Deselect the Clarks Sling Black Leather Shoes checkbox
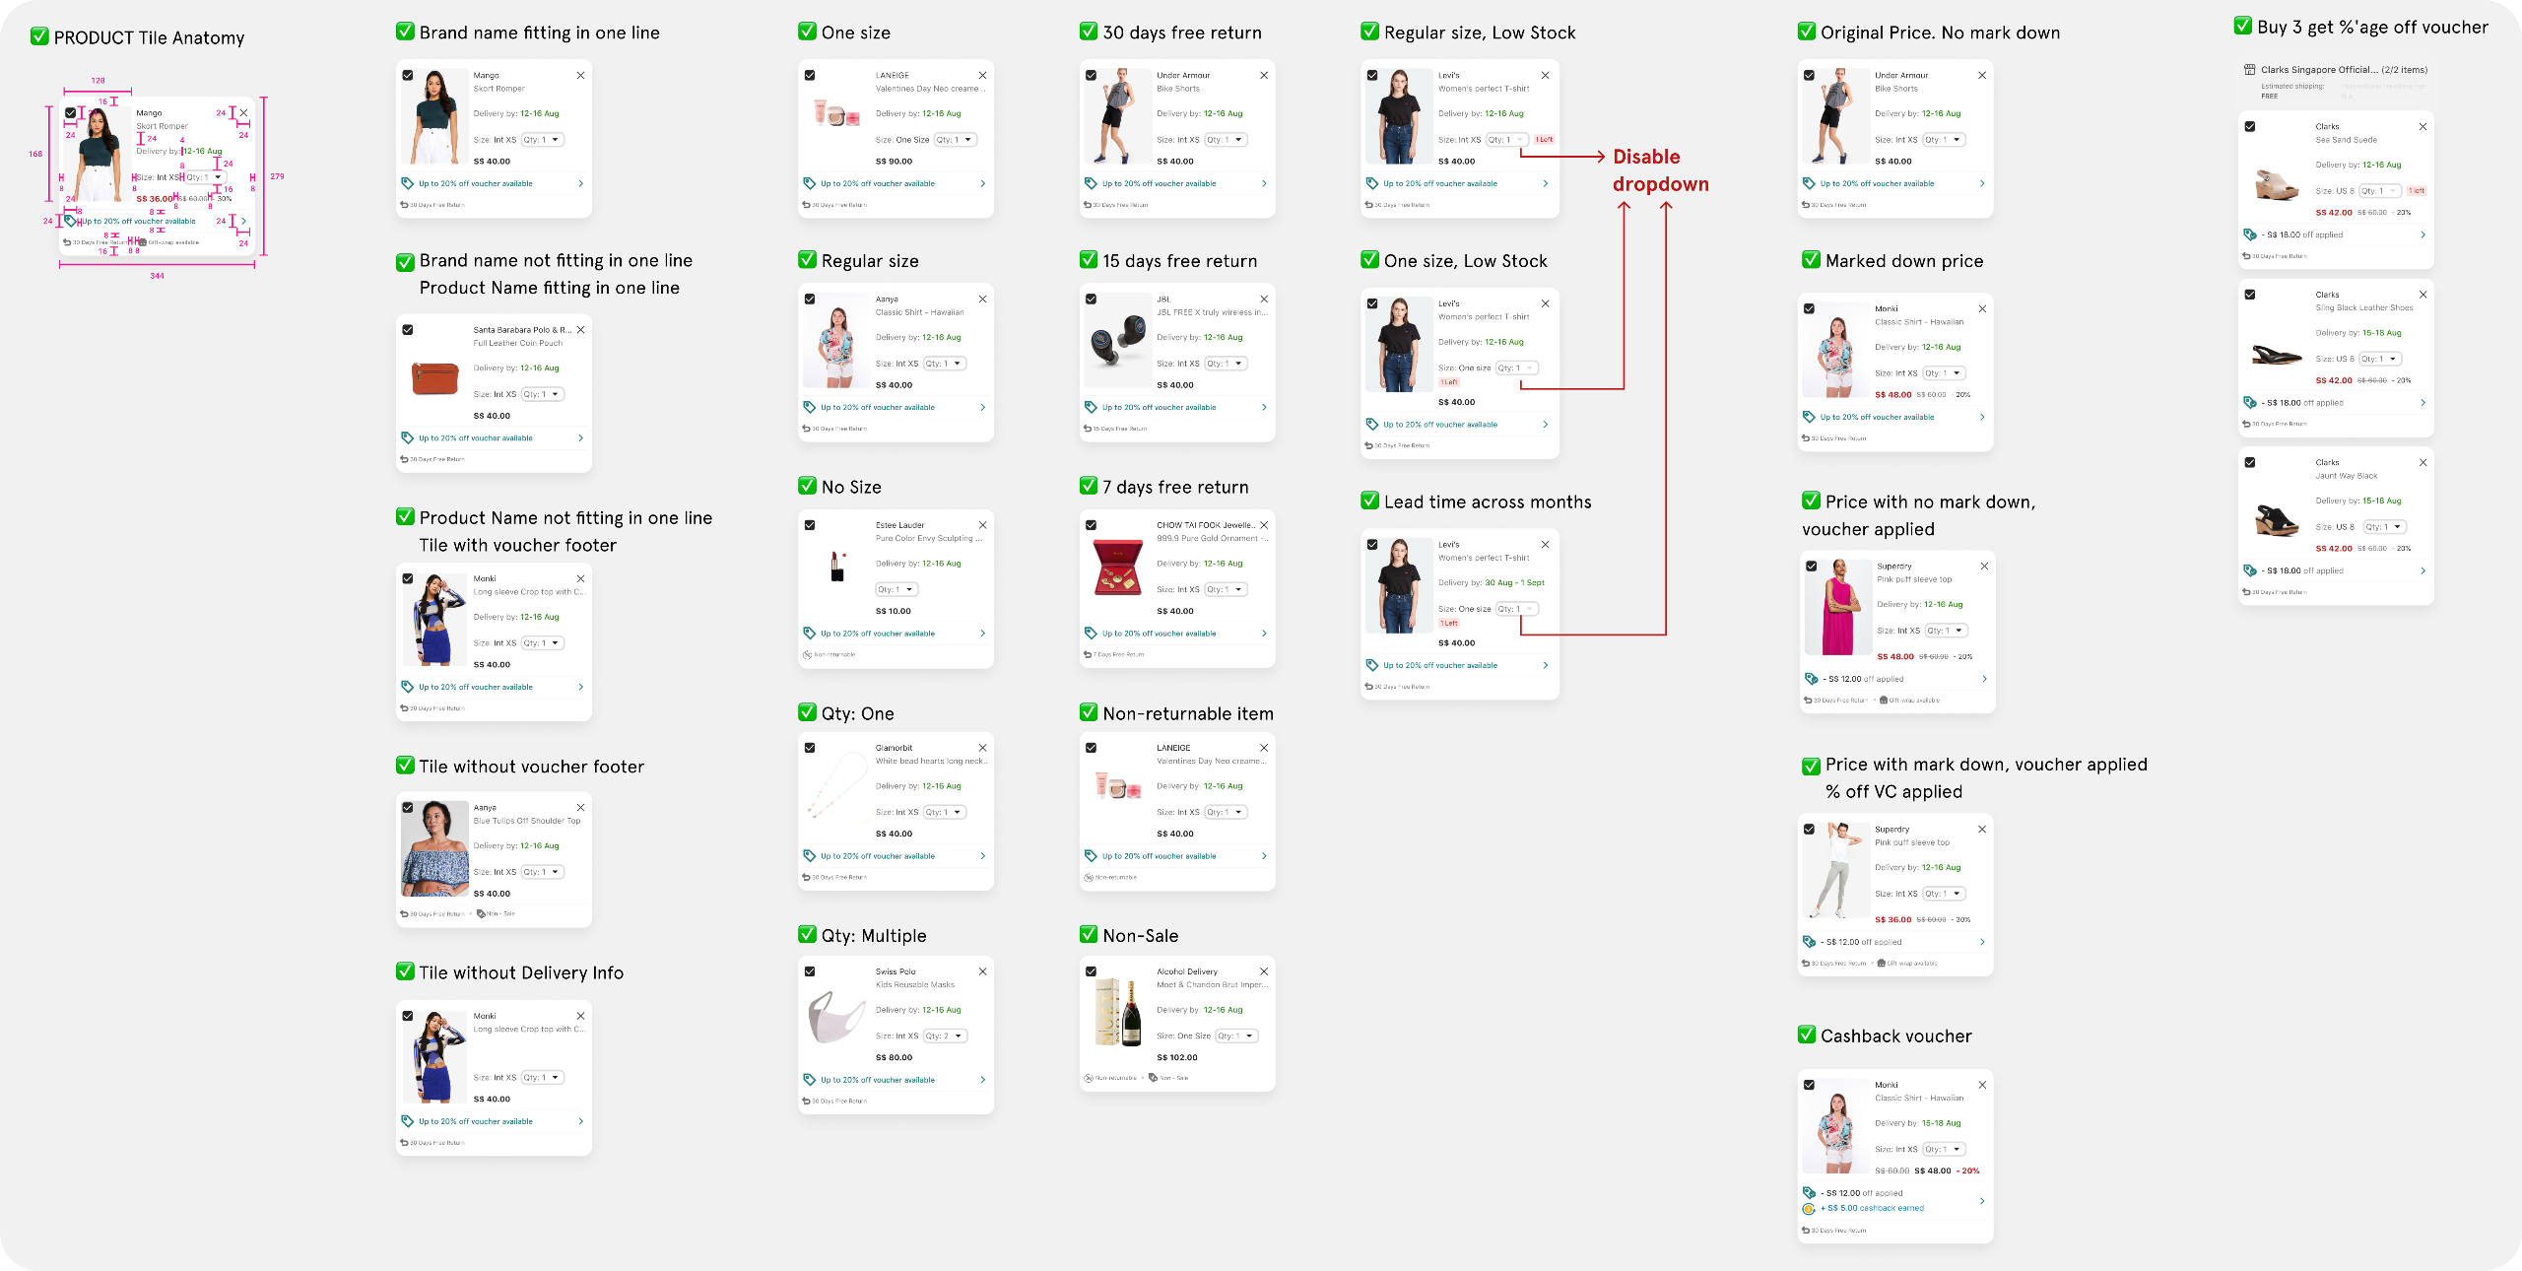Viewport: 2522px width, 1271px height. point(2250,295)
